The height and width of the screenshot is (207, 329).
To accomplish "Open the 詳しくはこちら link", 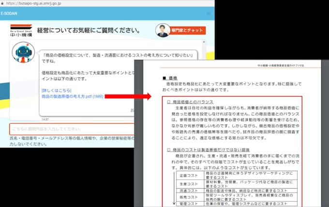I will pos(56,90).
